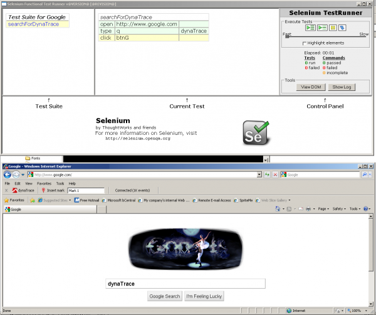Image resolution: width=376 pixels, height=315 pixels.
Task: Open the Remote E-mail Access favorite
Action: 212,200
